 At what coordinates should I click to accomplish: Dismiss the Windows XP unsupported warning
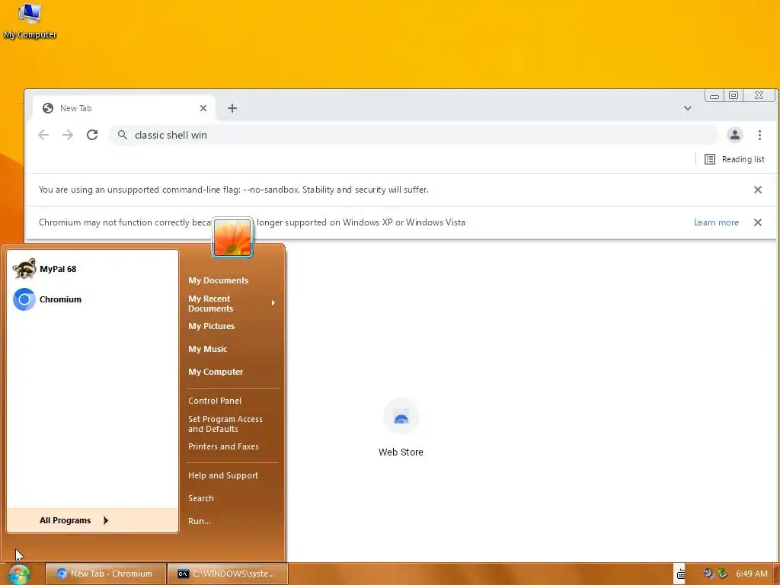[x=758, y=222]
